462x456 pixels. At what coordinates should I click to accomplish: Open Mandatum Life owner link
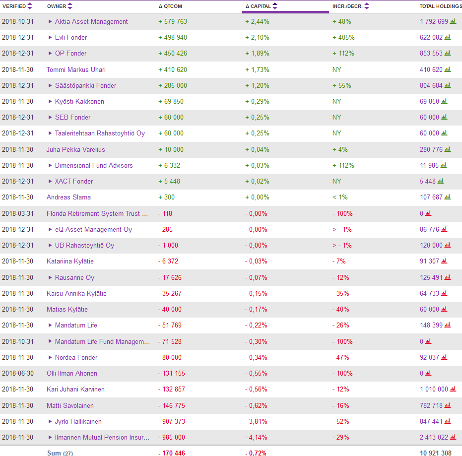[x=76, y=325]
